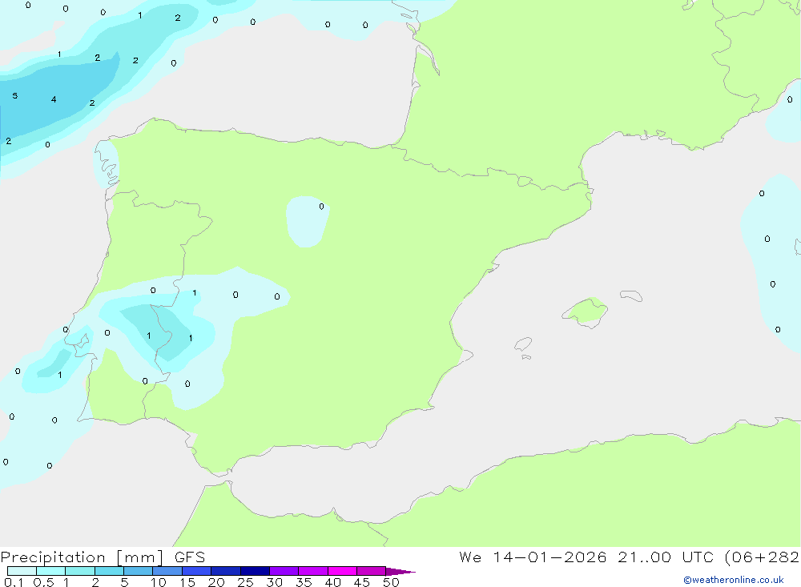Select the 30–35 mm purple legend swatch
This screenshot has height=587, width=801.
pyautogui.click(x=284, y=571)
